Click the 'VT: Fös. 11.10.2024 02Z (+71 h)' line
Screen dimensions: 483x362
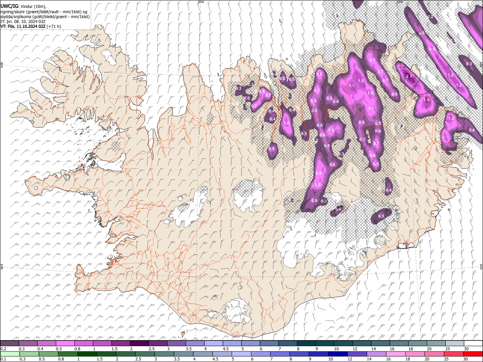point(31,26)
